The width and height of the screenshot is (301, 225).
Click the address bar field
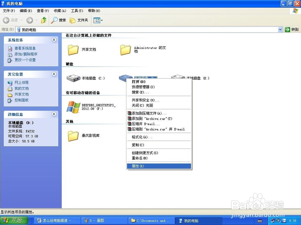click(147, 29)
